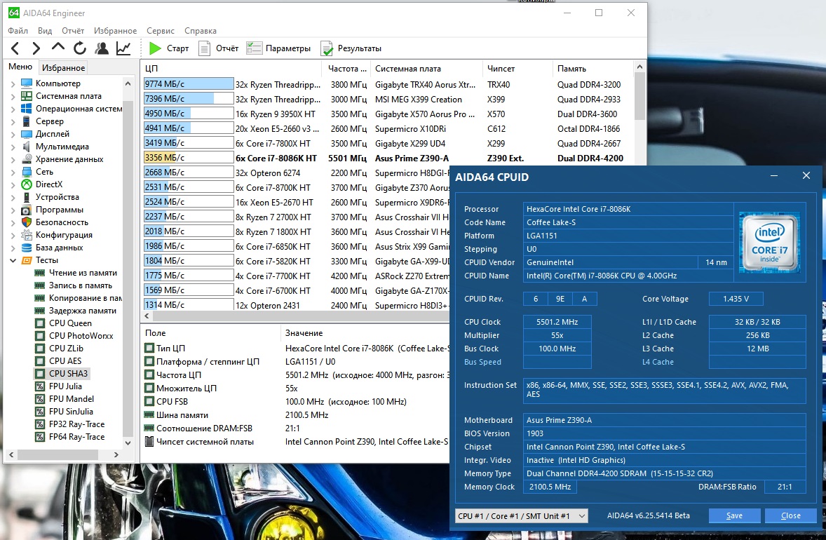Expand the Сервер tree node
This screenshot has width=826, height=540.
pos(13,121)
